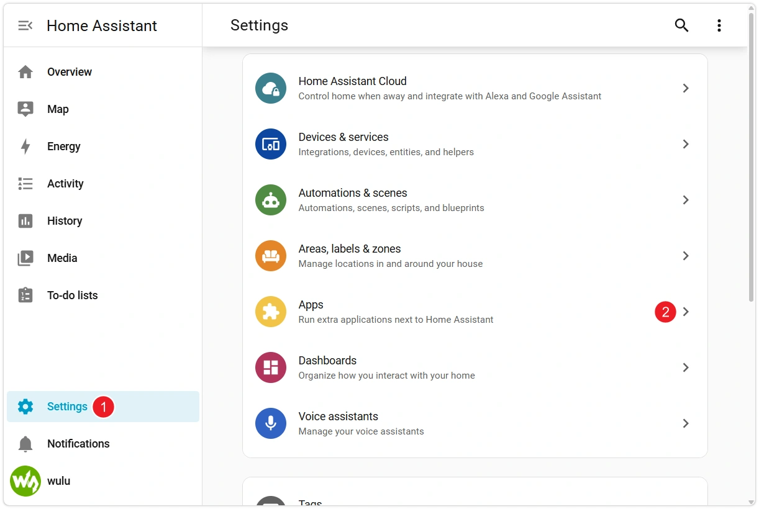759x509 pixels.
Task: Expand Devices & services chevron
Action: [x=686, y=144]
